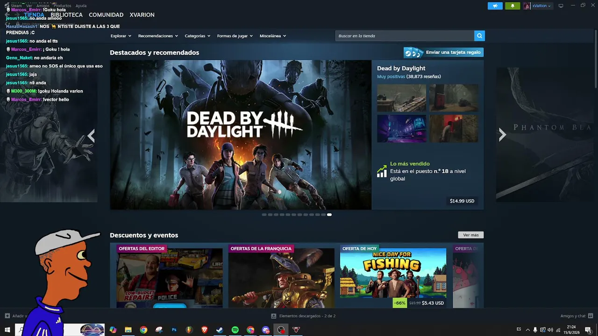Image resolution: width=598 pixels, height=336 pixels.
Task: Open the Muy positivas reviews link
Action: [391, 77]
